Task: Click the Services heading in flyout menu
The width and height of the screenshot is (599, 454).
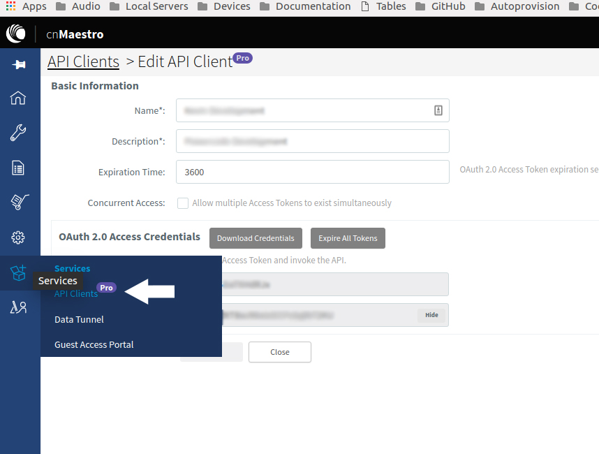Action: (x=72, y=268)
